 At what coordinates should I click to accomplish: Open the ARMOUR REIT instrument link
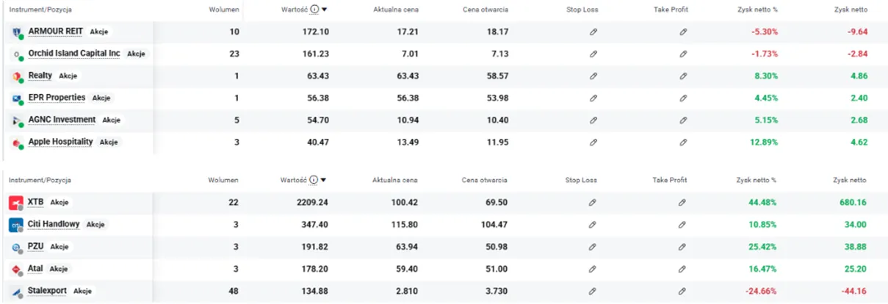point(56,32)
